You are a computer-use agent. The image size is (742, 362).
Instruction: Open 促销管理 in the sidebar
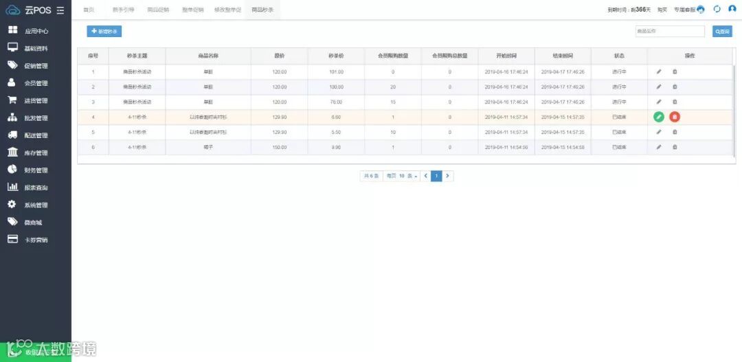click(36, 66)
